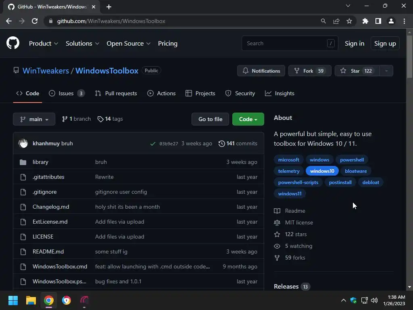The image size is (413, 310).
Task: Click the eye icon beside 5 watching
Action: 277,246
